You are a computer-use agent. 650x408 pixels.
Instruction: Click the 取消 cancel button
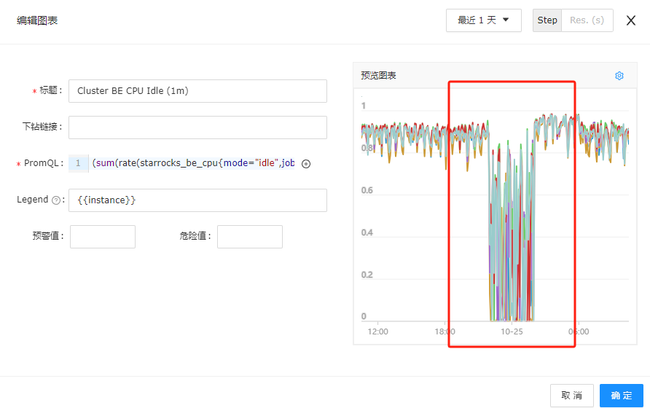[571, 396]
